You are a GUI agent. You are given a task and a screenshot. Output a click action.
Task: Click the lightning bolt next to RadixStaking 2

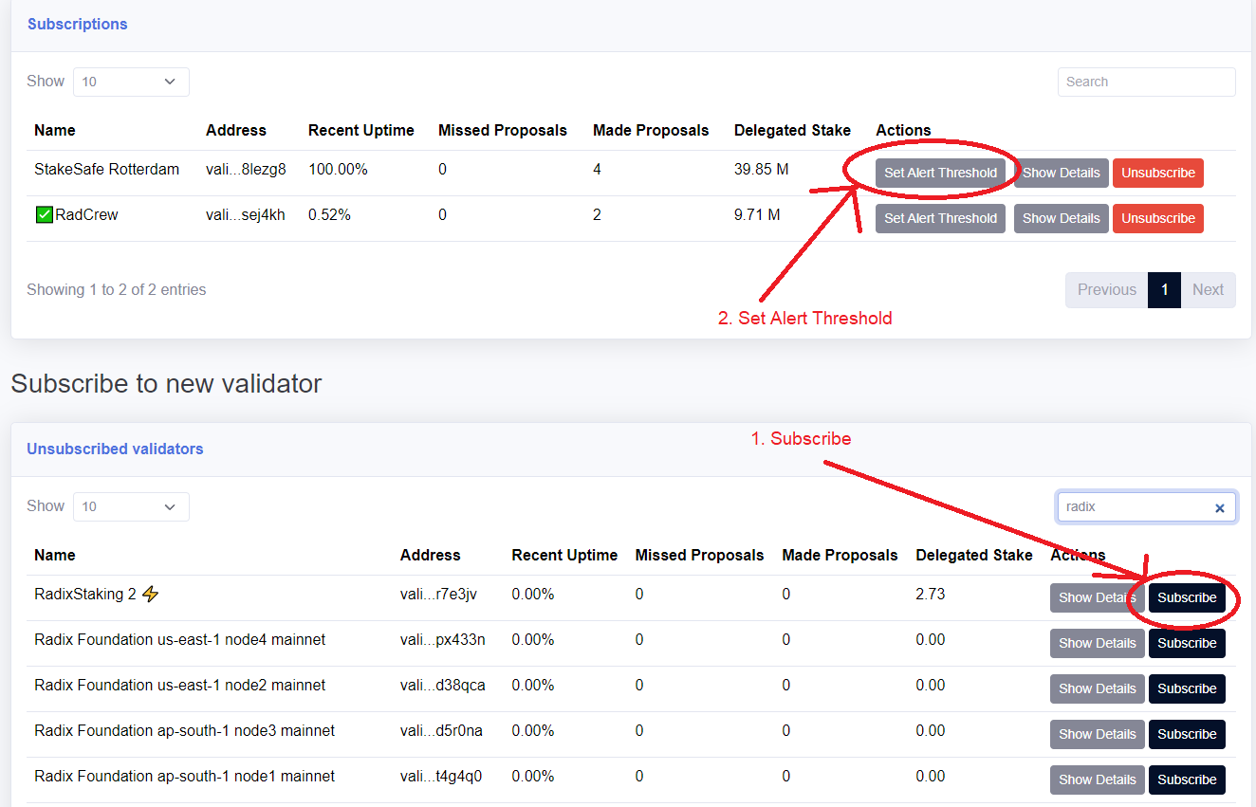(150, 595)
